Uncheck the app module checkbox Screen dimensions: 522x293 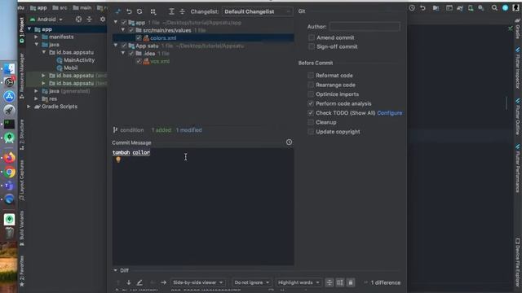pyautogui.click(x=124, y=23)
